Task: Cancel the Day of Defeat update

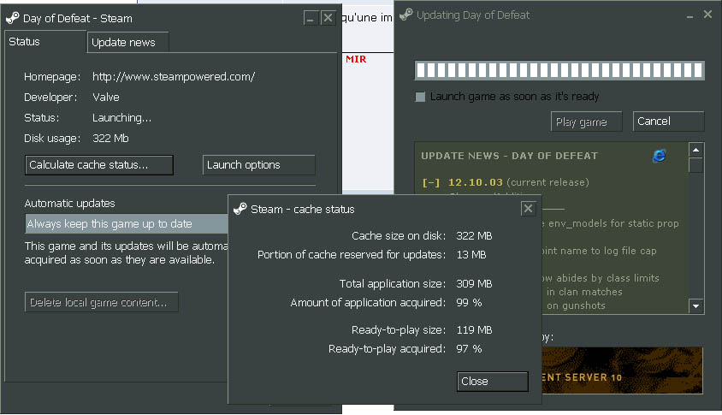Action: click(667, 122)
